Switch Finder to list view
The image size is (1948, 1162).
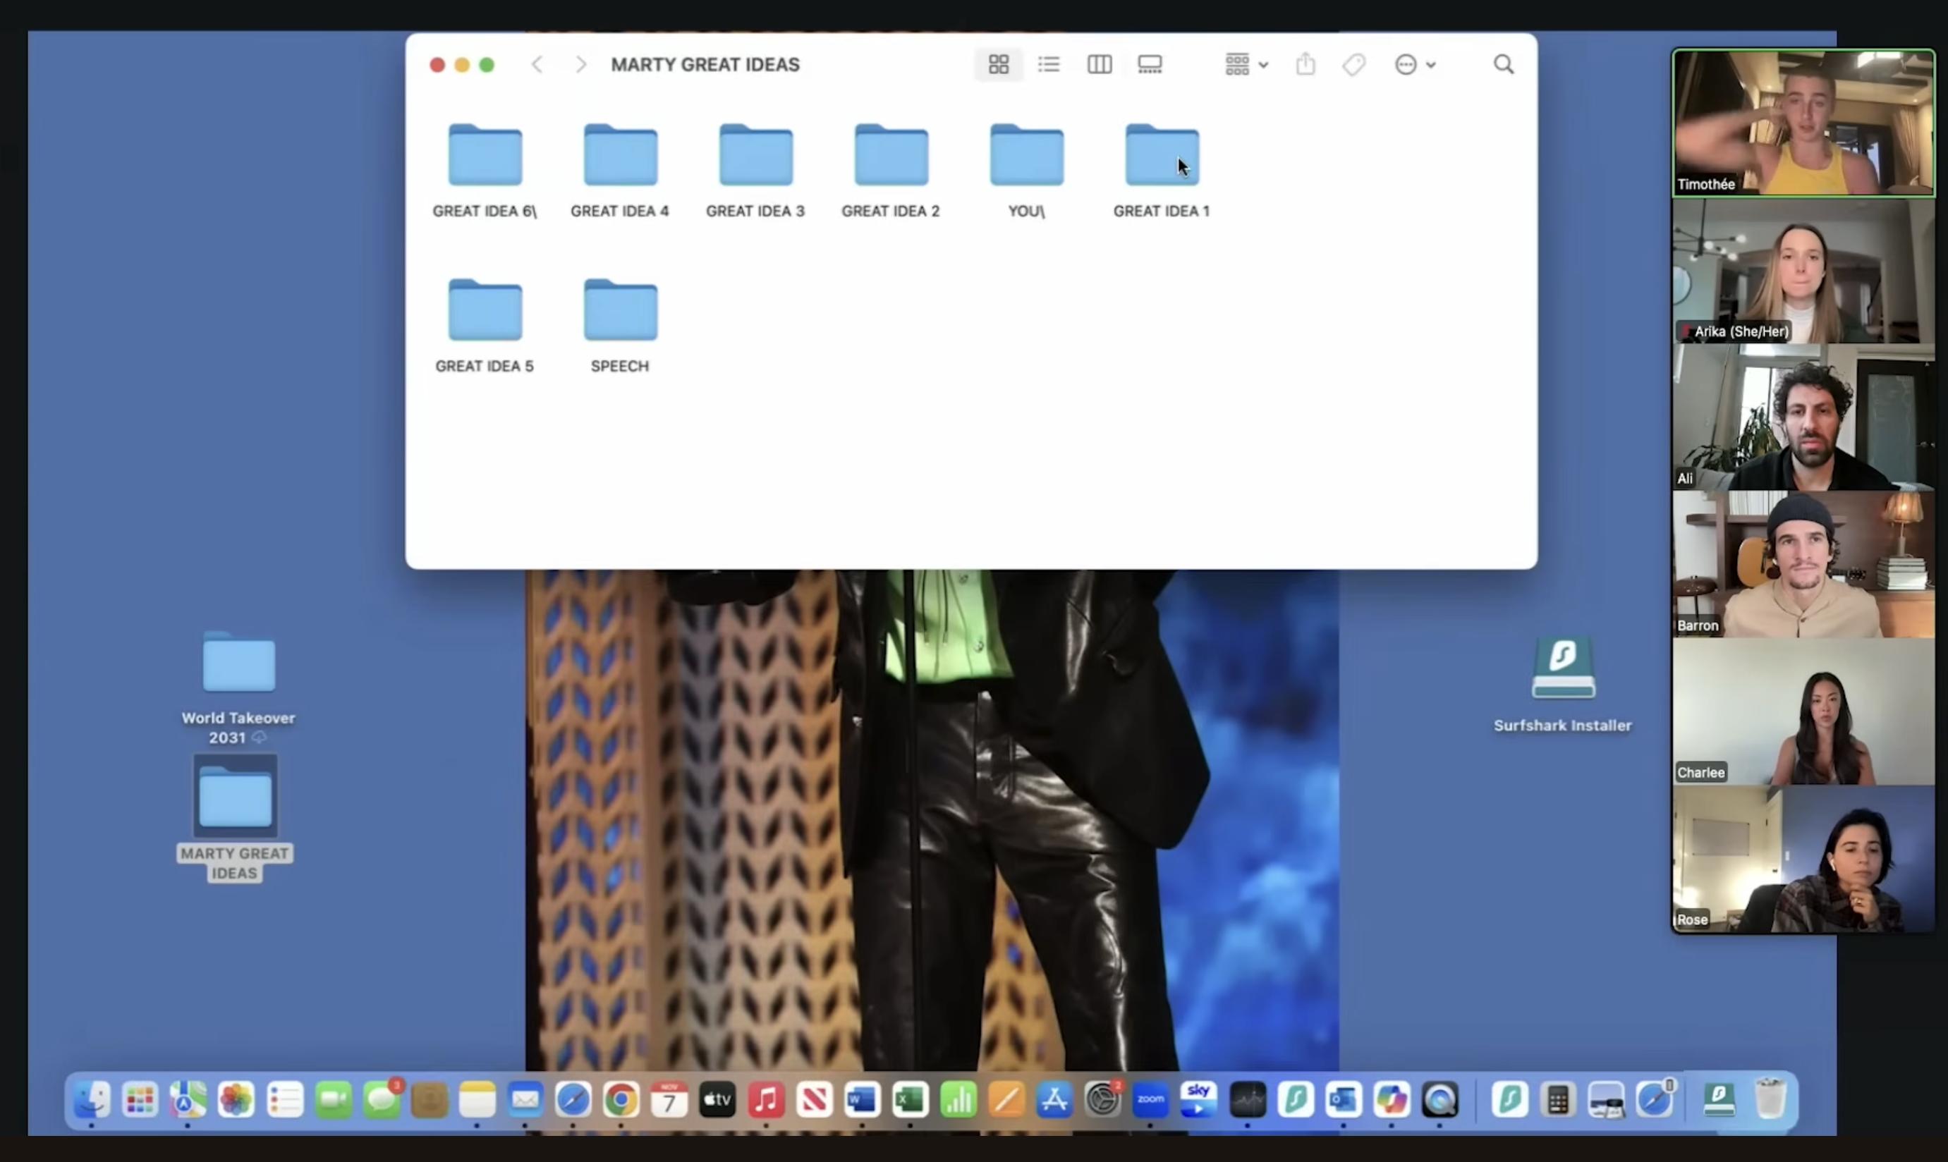pos(1049,63)
